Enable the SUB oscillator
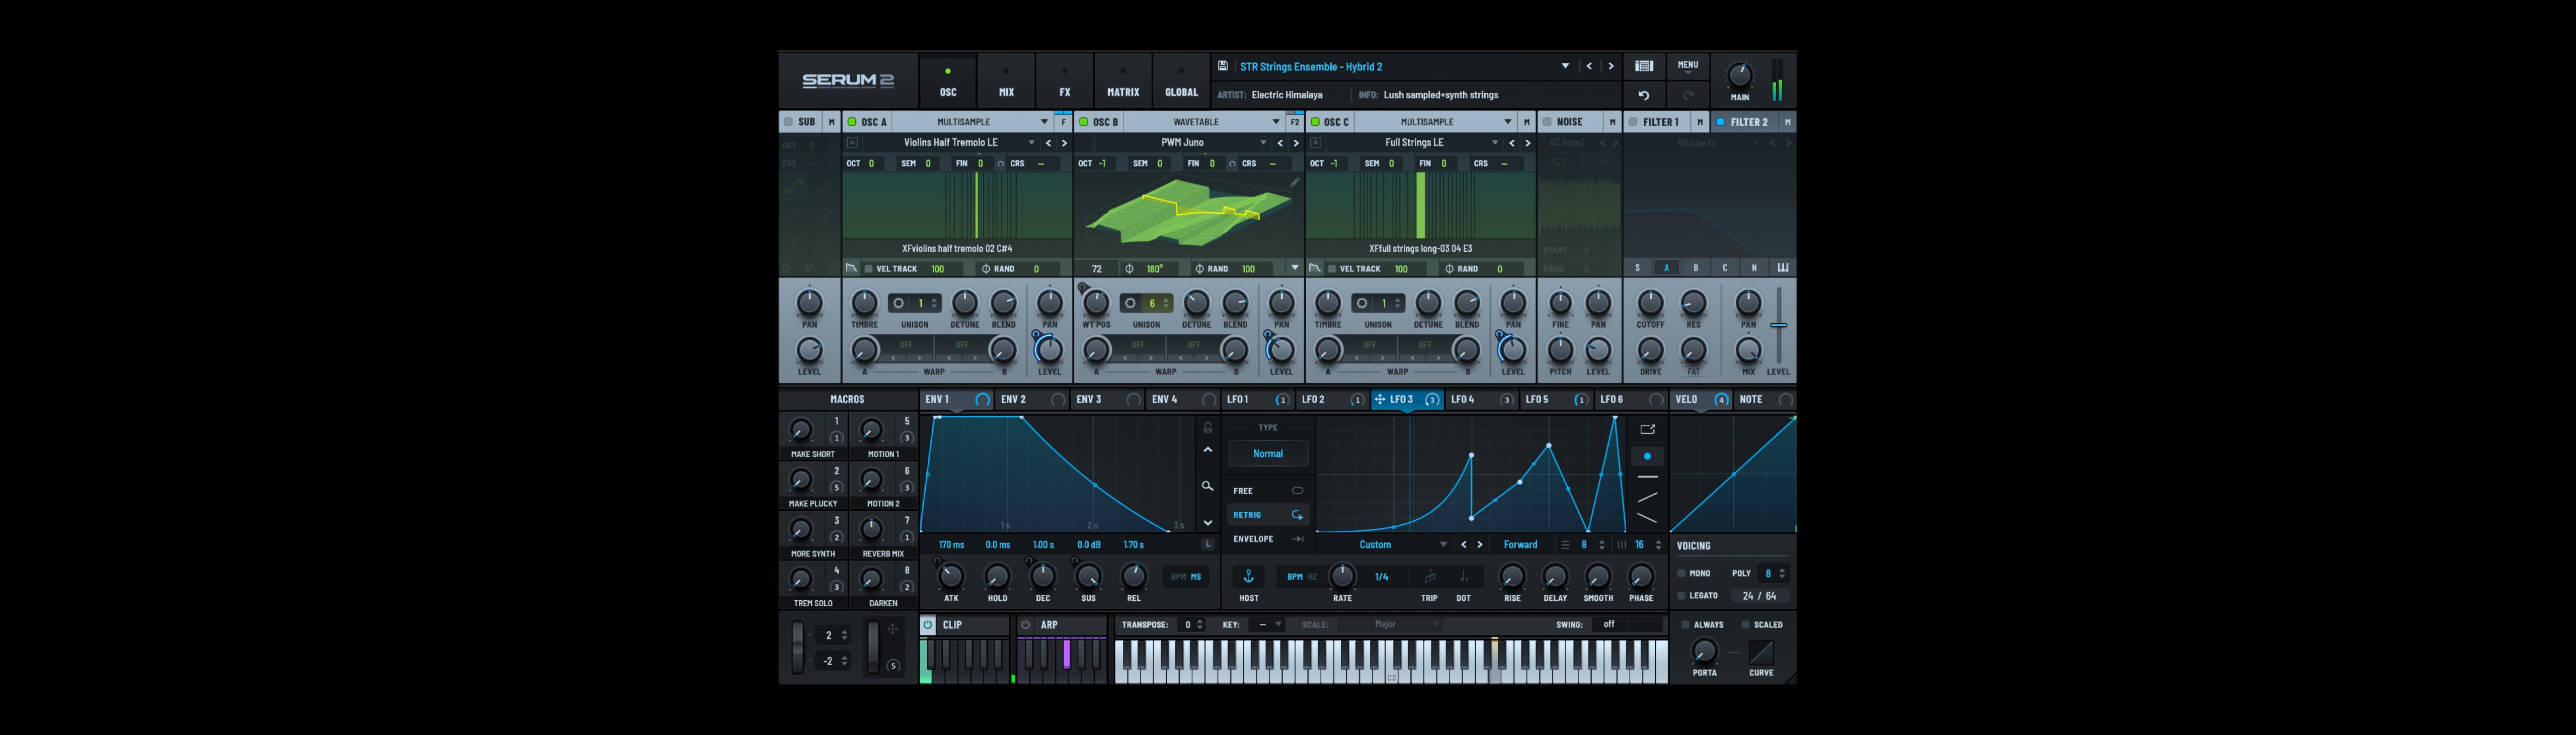The height and width of the screenshot is (735, 2576). [x=788, y=122]
